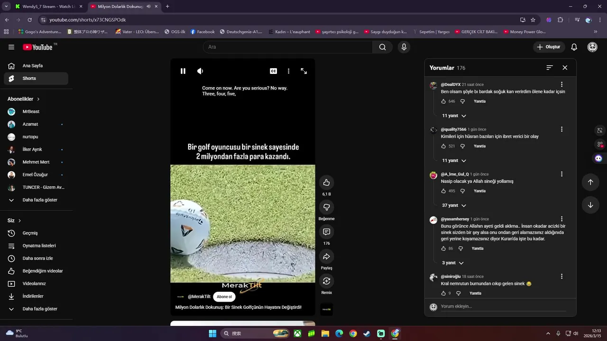Screen dimensions: 607x341
Task: Like the Short with 6,1 B likes
Action: pos(327,182)
